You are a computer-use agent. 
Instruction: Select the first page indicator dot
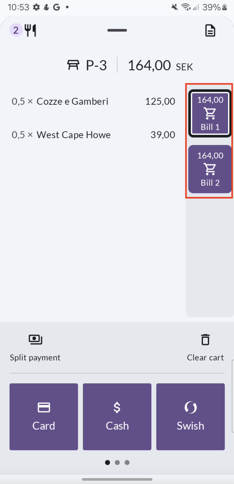[108, 462]
